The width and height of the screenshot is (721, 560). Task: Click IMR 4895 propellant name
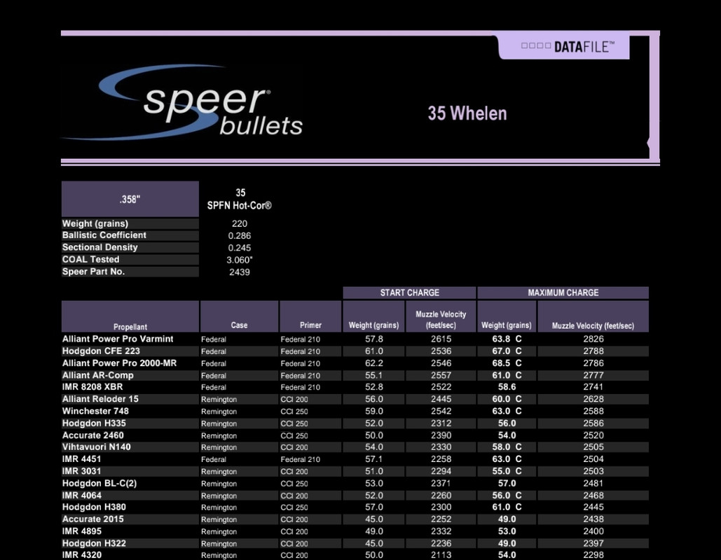82,531
